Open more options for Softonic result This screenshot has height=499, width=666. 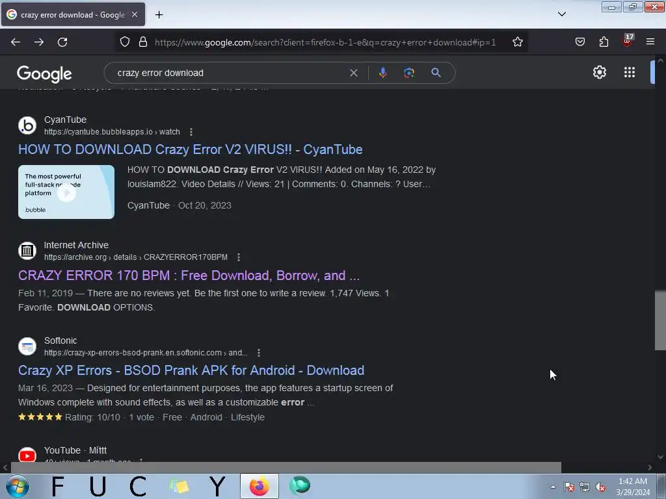259,353
